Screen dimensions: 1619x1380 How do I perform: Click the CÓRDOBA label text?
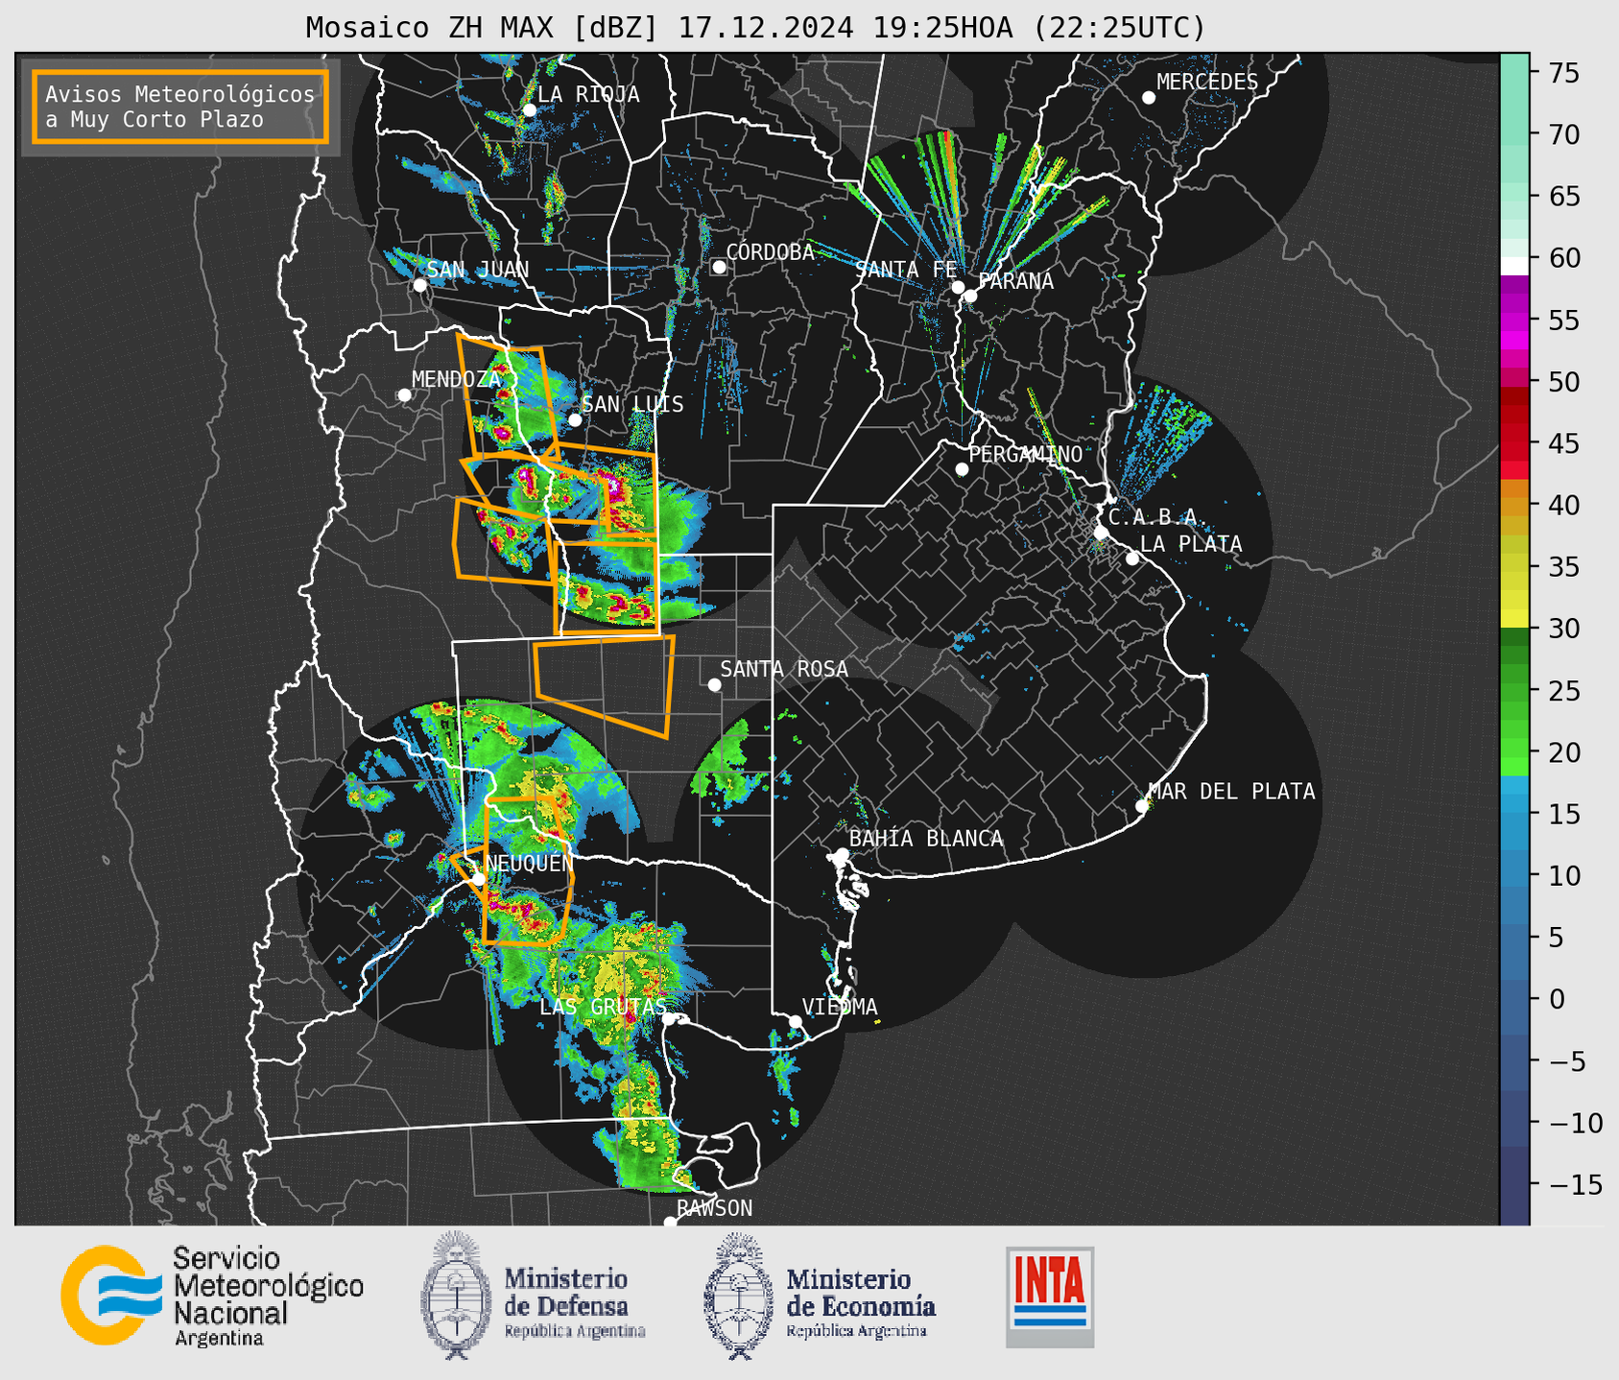(770, 251)
